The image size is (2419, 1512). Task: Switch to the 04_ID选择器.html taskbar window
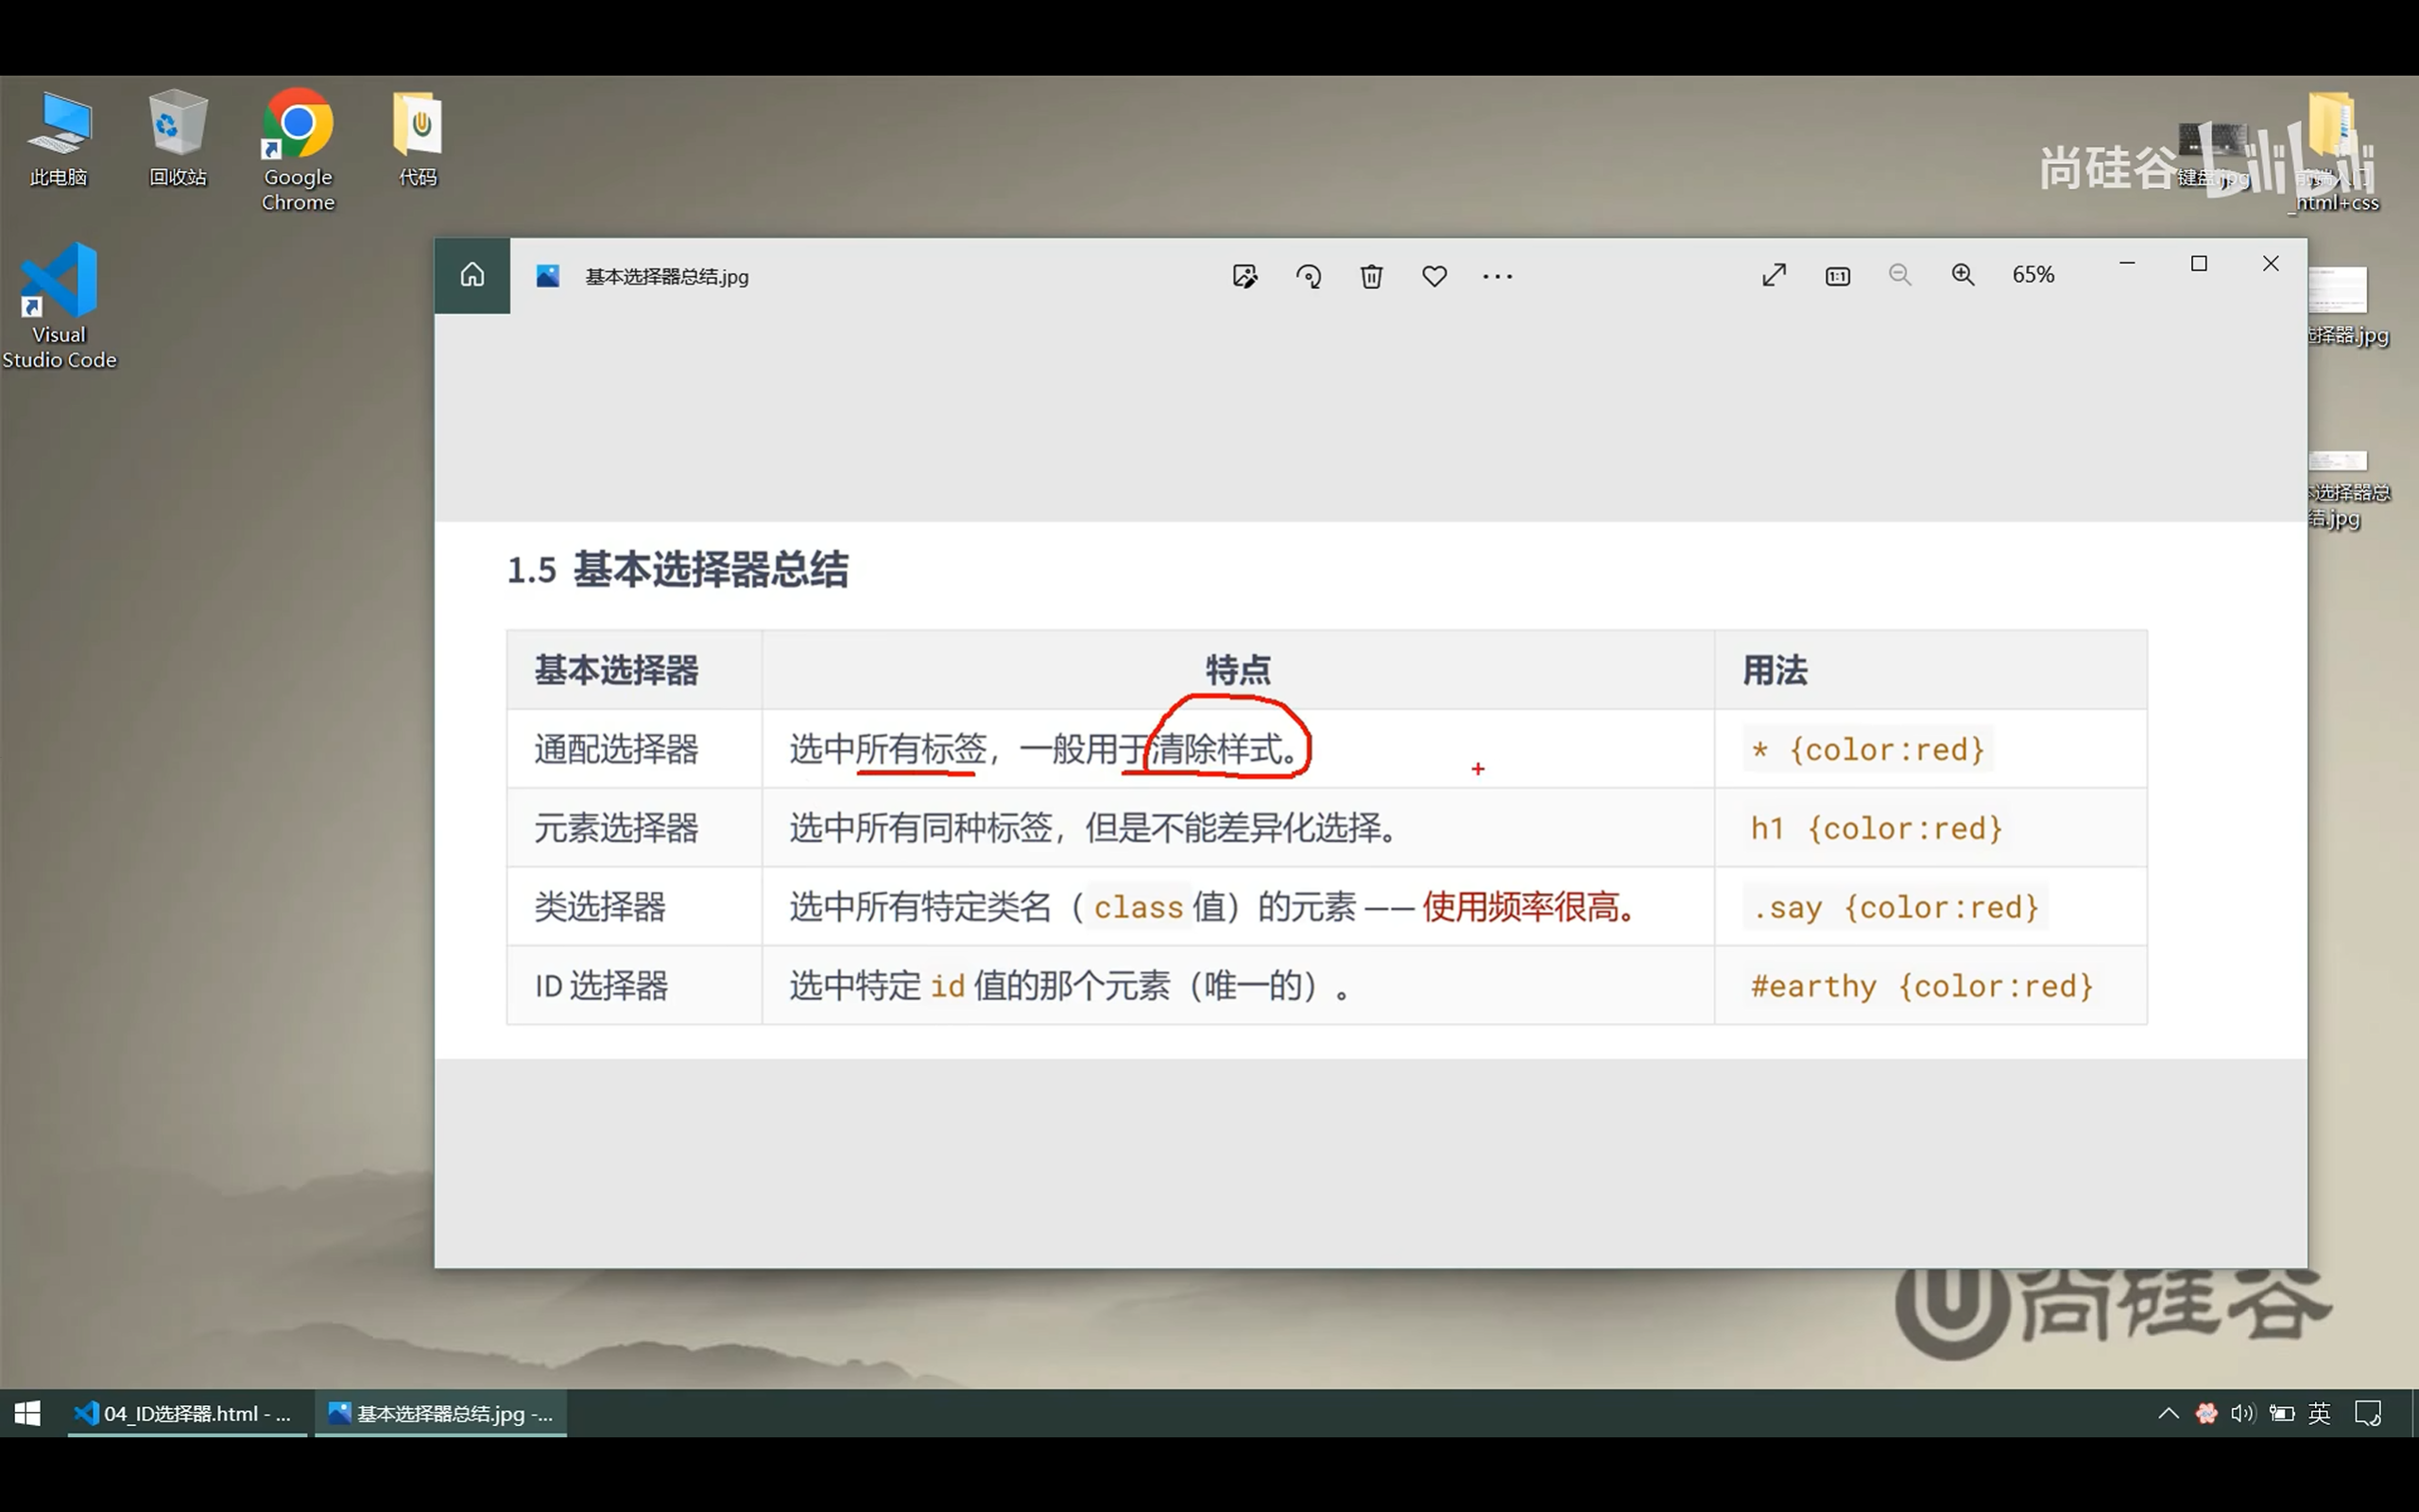(x=185, y=1413)
